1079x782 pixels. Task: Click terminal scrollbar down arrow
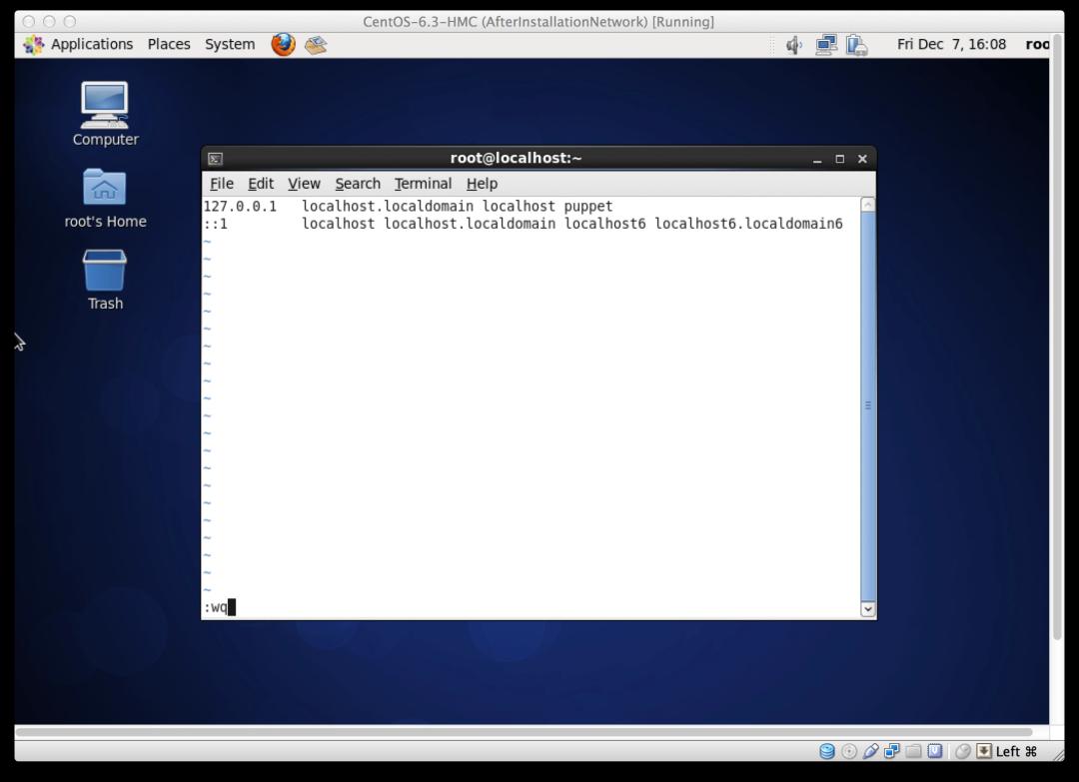click(x=867, y=608)
